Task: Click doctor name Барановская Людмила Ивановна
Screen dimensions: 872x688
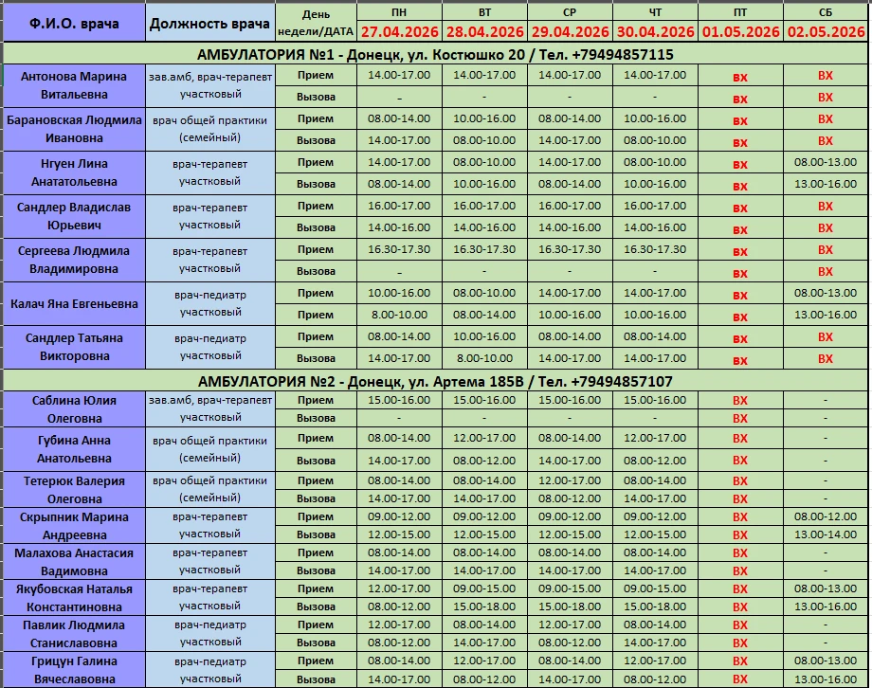Action: pyautogui.click(x=74, y=129)
